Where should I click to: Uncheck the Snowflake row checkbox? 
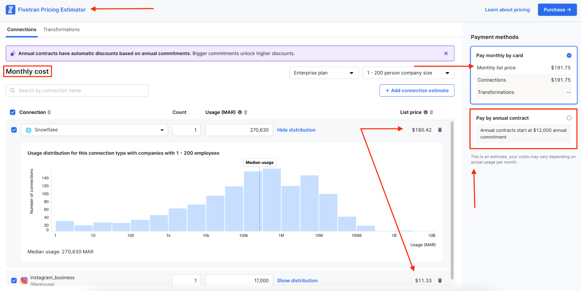click(14, 130)
